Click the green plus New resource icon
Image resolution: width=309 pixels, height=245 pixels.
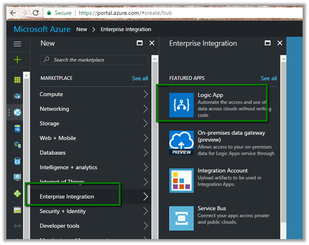18,60
